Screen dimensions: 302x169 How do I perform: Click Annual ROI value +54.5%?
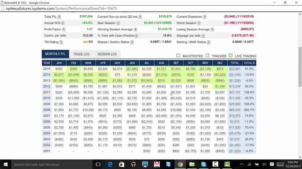click(87, 23)
